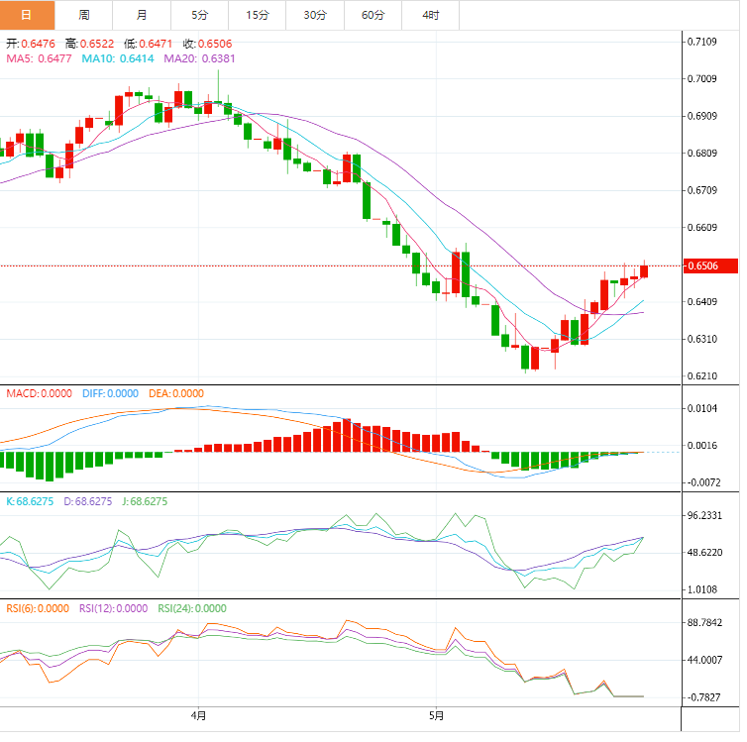Click the 0.6609 price axis label
The width and height of the screenshot is (747, 742).
point(702,228)
